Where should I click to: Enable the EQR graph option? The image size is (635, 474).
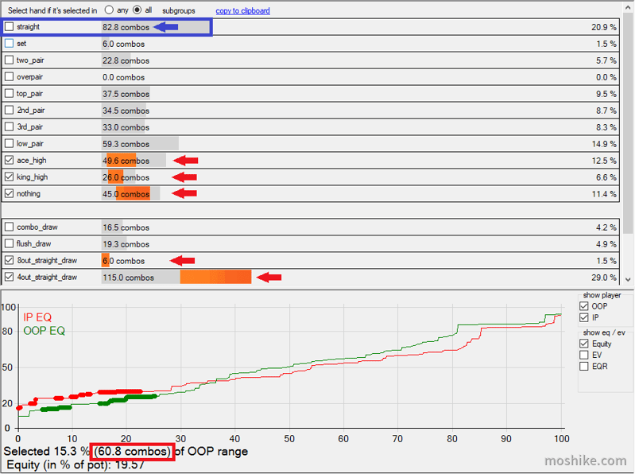click(x=584, y=366)
